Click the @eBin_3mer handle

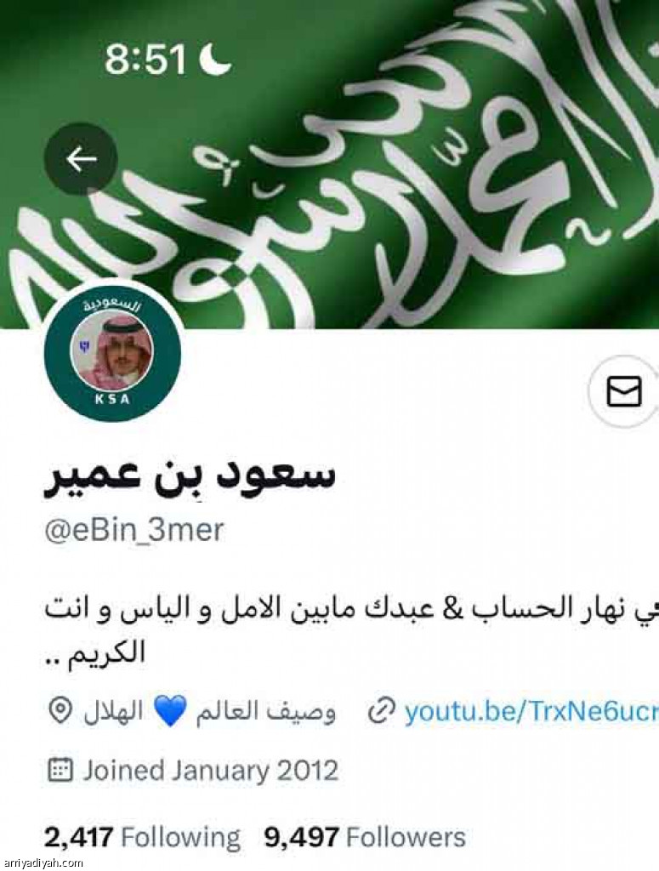coord(134,529)
